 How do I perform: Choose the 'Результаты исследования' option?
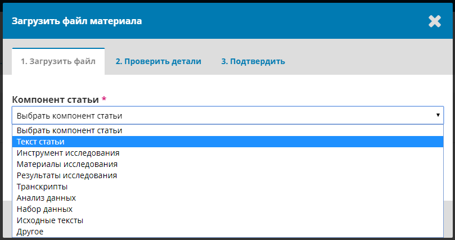click(x=67, y=175)
